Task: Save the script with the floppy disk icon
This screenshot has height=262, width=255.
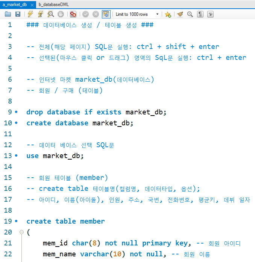Action: tap(18, 14)
